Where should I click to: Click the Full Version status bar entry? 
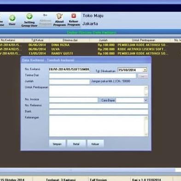(x=98, y=180)
